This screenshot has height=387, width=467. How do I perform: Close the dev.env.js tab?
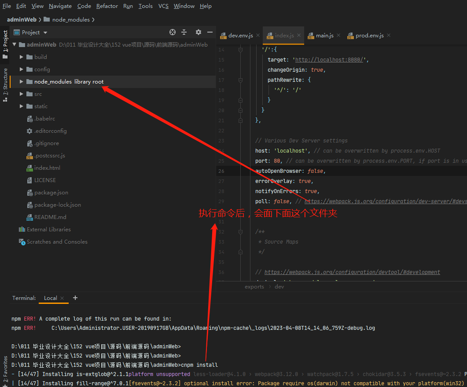click(x=258, y=35)
